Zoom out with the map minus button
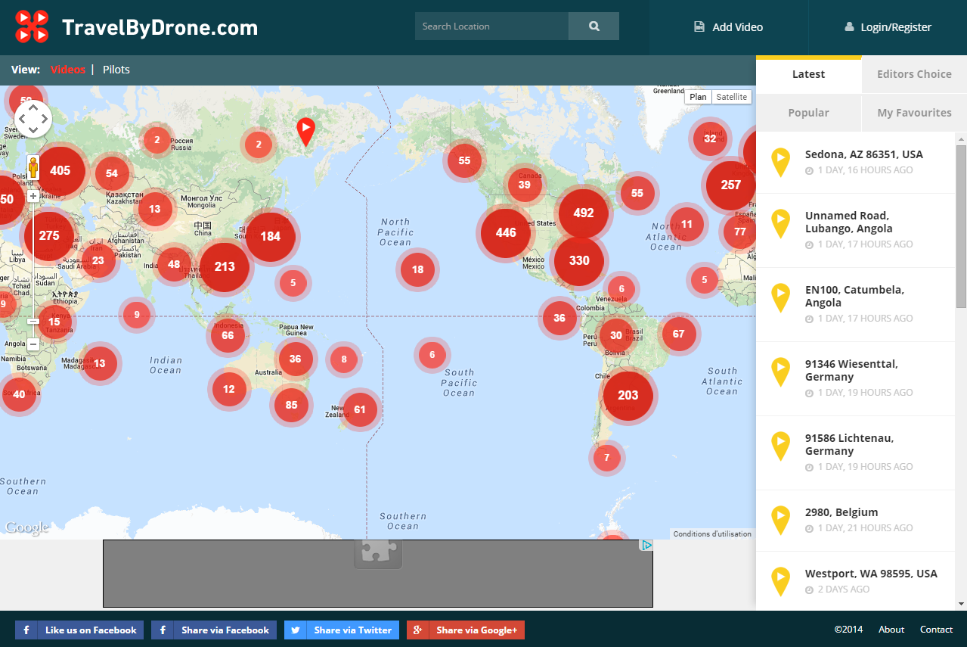The height and width of the screenshot is (647, 967). pos(33,344)
